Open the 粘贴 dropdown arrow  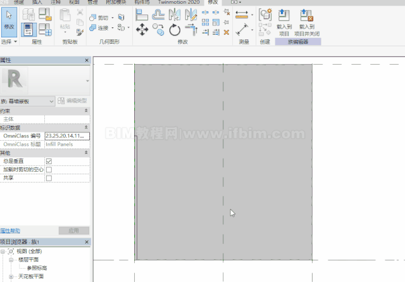(x=65, y=32)
